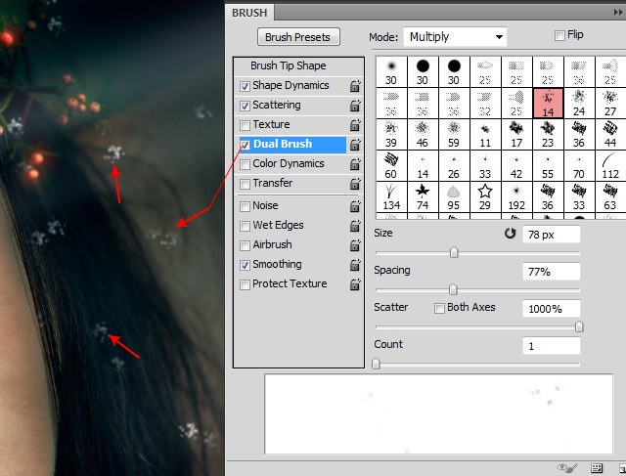
Task: Enable the Both Axes checkbox
Action: [439, 308]
